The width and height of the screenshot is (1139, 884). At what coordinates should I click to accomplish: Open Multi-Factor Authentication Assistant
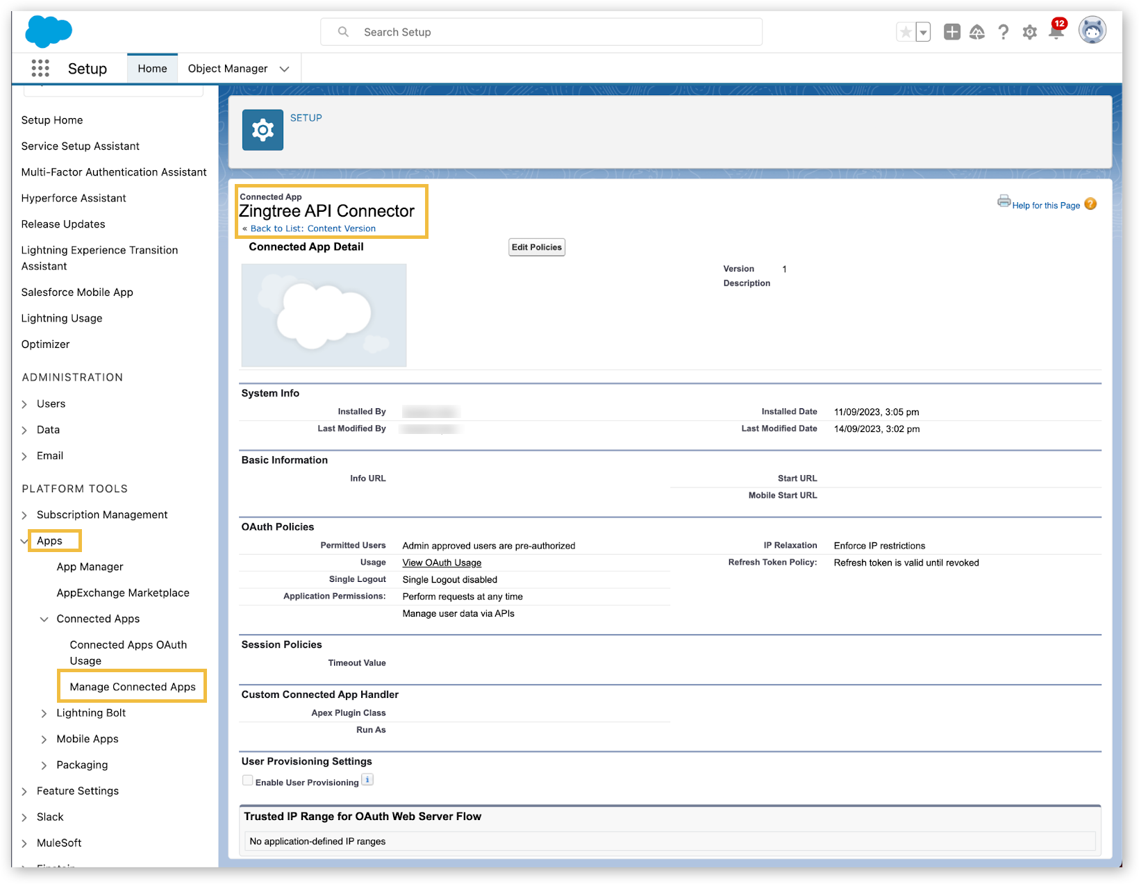pyautogui.click(x=114, y=172)
